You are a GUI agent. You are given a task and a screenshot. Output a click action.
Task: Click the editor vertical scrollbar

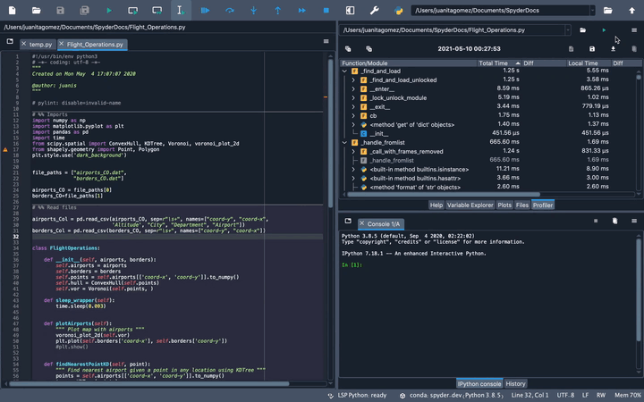[331, 133]
